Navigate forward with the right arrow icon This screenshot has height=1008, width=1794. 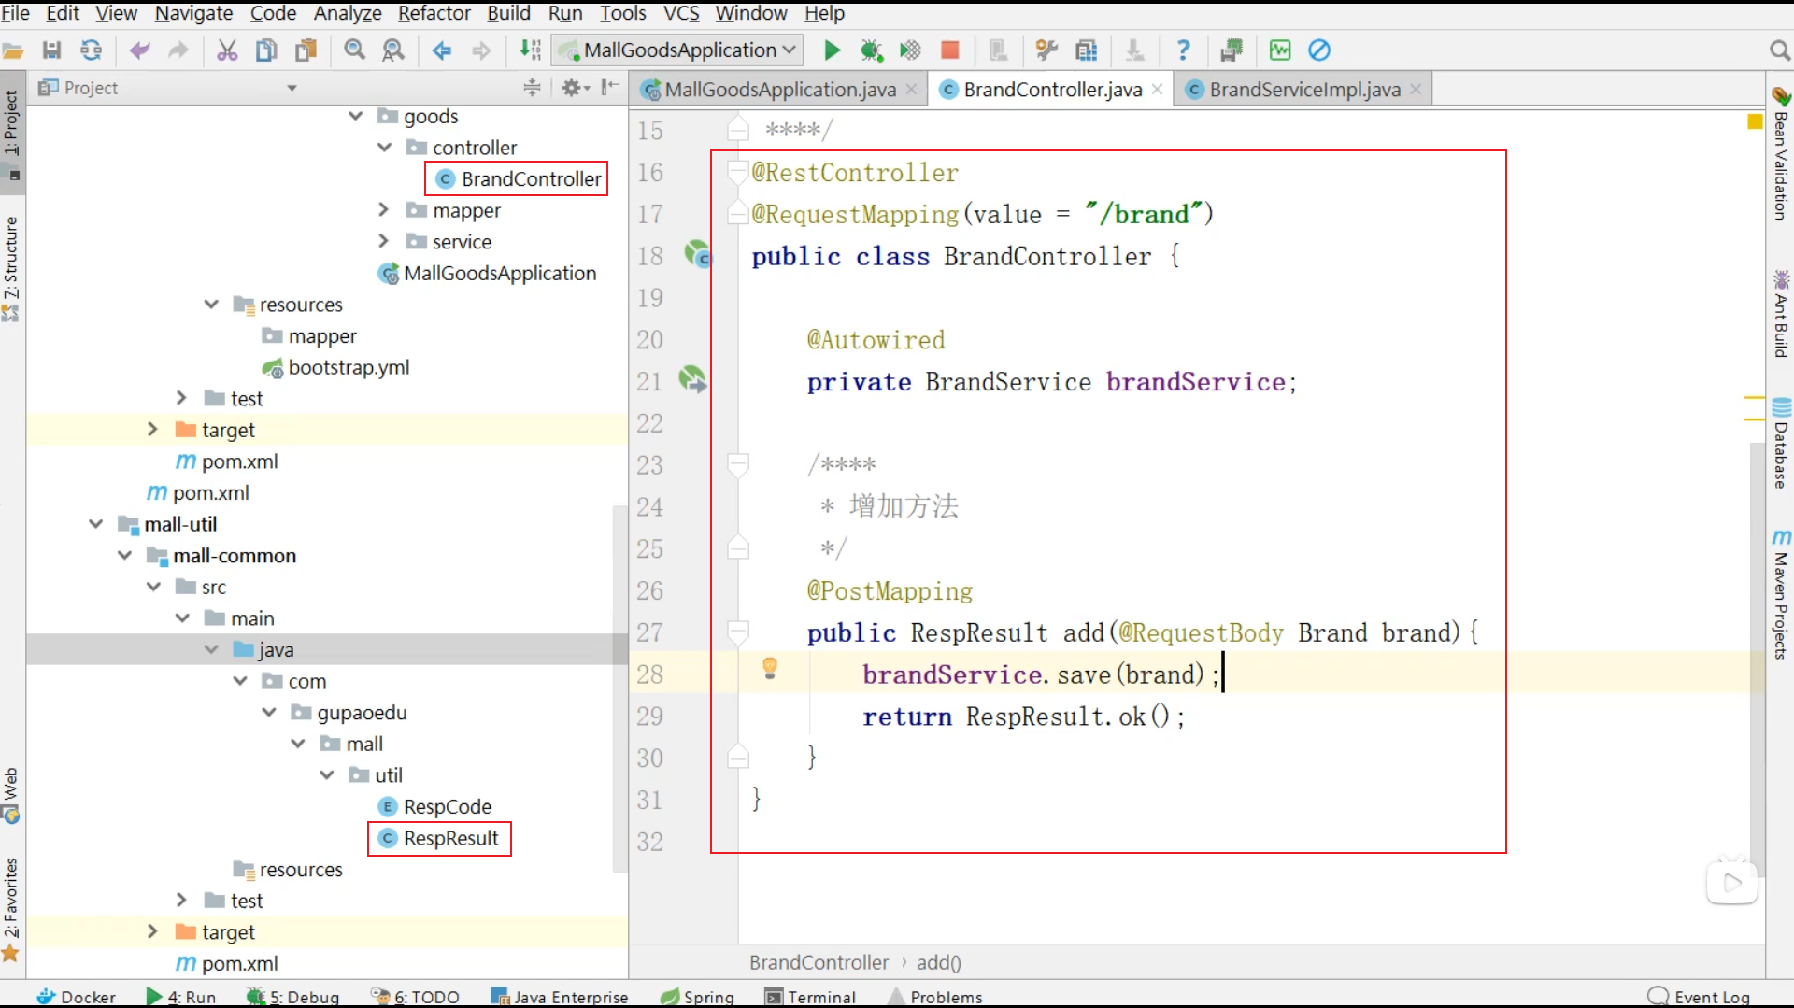(481, 50)
